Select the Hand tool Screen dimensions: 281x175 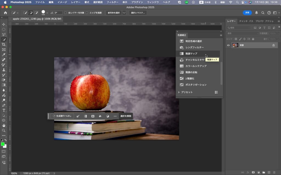pos(4,125)
